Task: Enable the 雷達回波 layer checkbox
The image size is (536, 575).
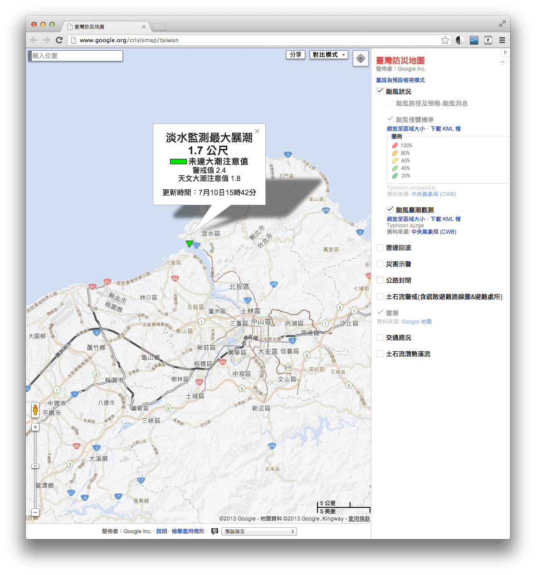Action: [380, 247]
